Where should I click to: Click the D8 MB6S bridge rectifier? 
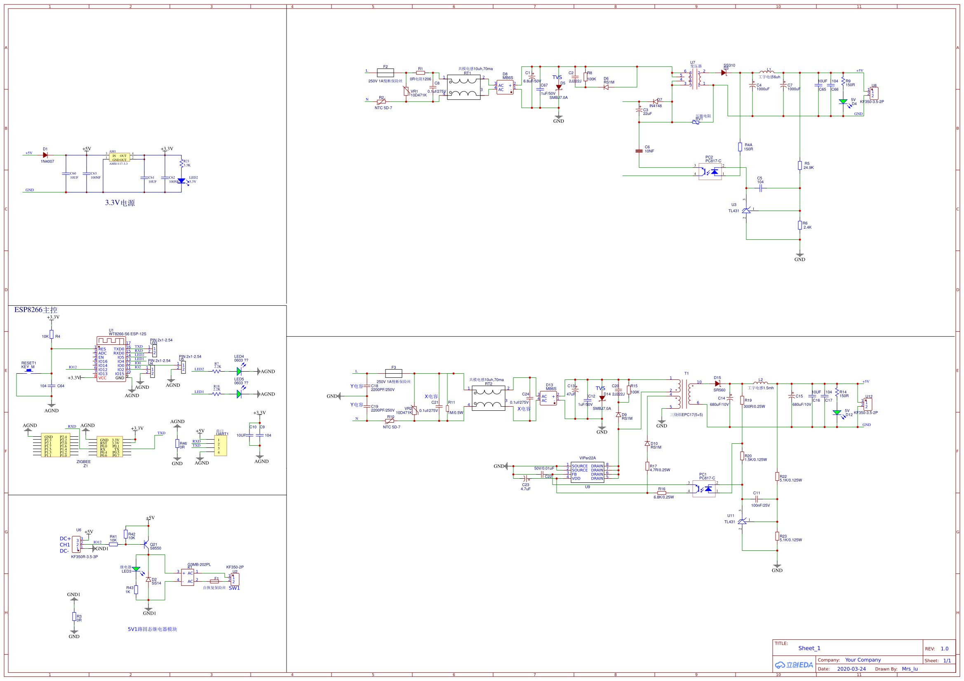click(505, 87)
